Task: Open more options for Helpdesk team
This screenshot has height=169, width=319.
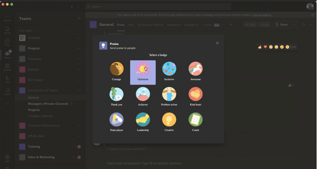Action: 79,38
